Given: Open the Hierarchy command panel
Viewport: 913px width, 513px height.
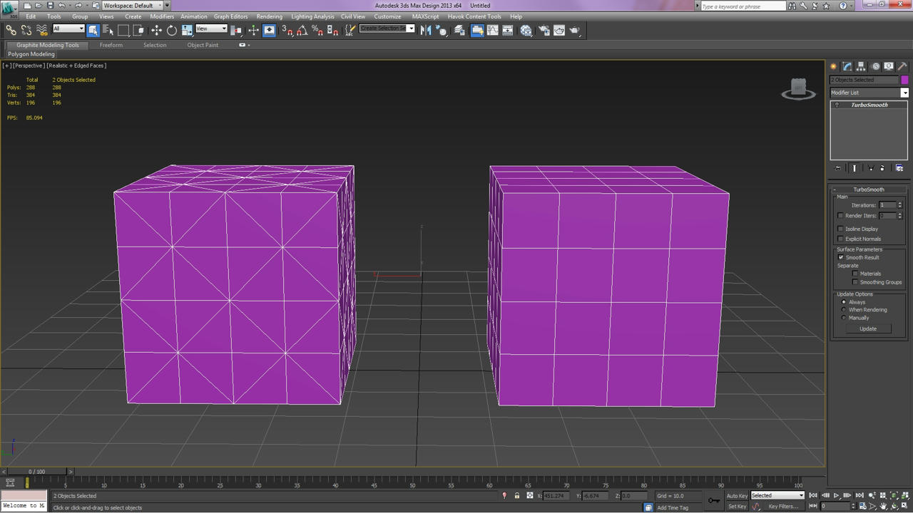Looking at the screenshot, I should tap(861, 66).
